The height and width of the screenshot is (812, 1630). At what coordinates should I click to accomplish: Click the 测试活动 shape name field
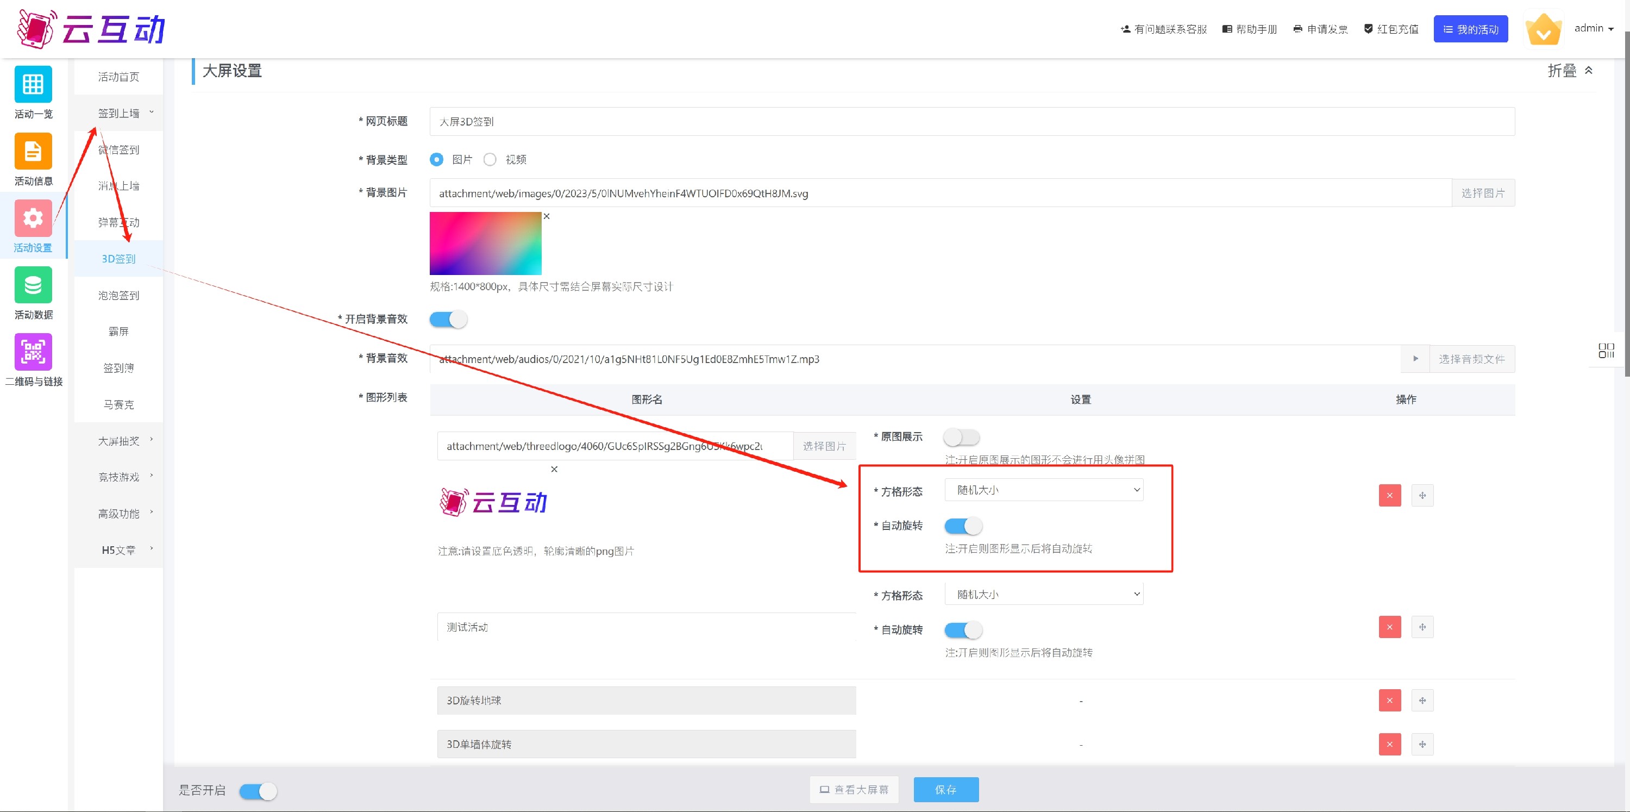pyautogui.click(x=646, y=627)
